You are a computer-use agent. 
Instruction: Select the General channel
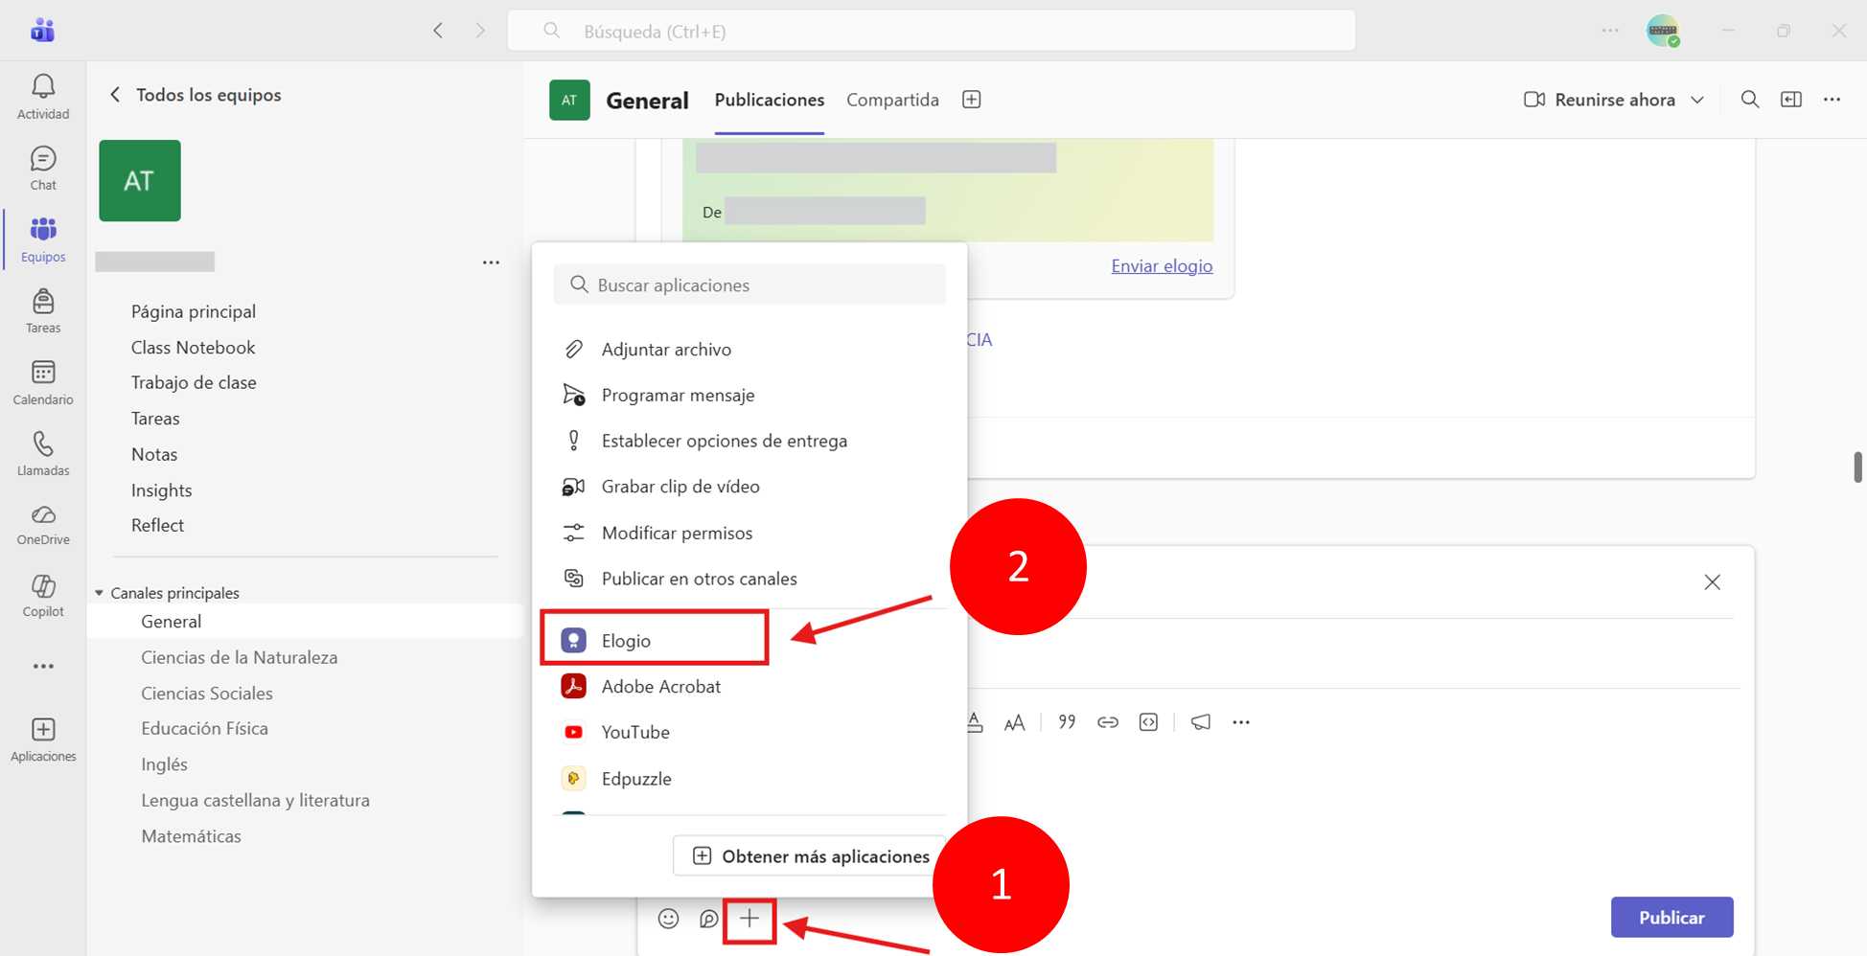point(305,621)
